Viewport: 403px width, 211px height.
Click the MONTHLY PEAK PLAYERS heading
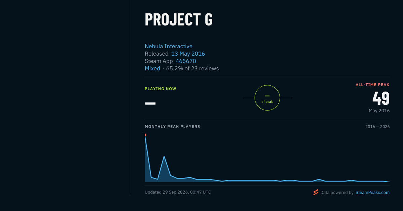point(172,127)
